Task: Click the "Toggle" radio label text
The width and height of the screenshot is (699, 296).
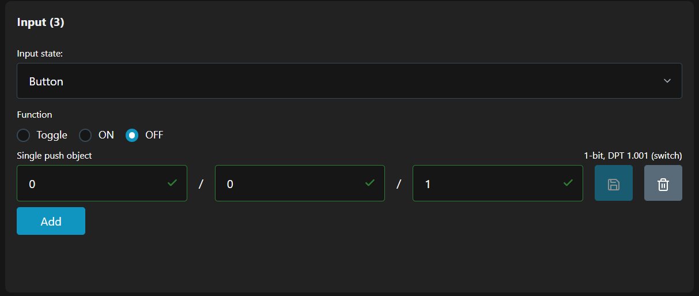Action: coord(52,136)
